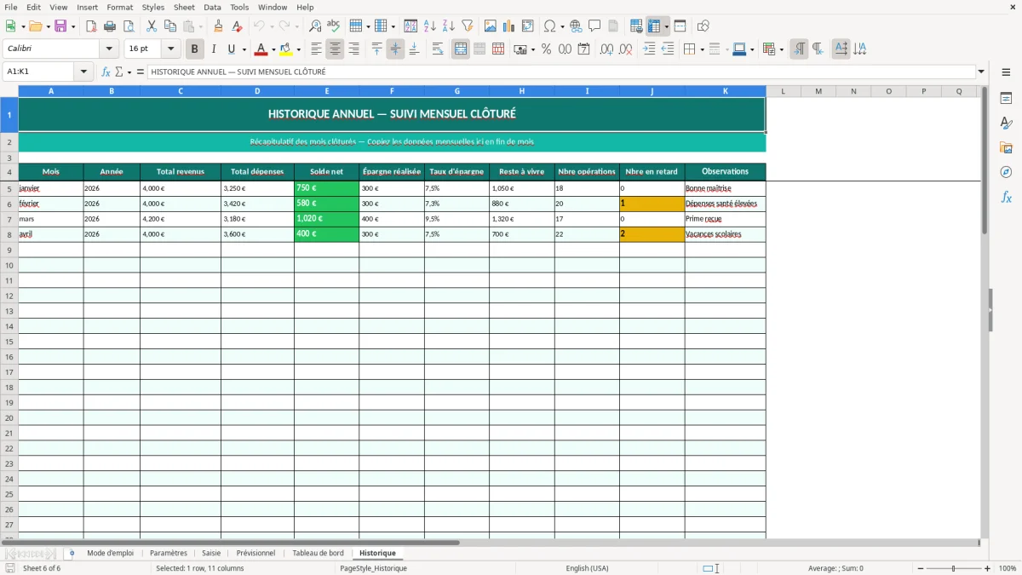This screenshot has width=1022, height=575.
Task: Click the Print icon
Action: coord(110,26)
